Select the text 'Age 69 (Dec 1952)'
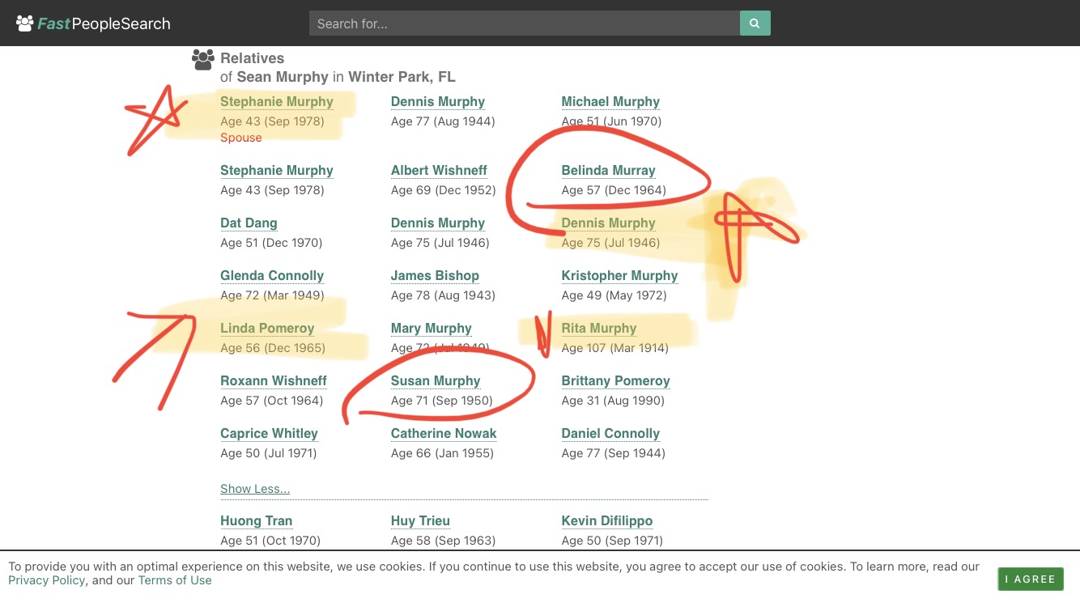1080x607 pixels. click(x=443, y=190)
